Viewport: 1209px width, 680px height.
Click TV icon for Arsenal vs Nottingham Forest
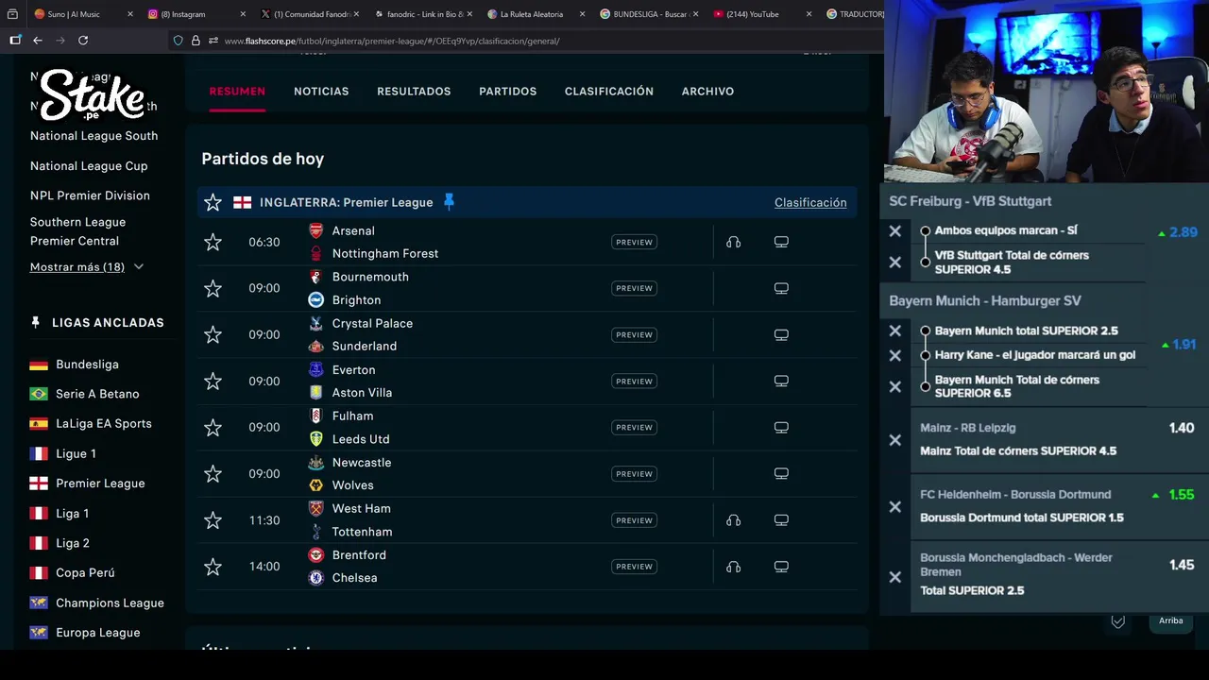[x=781, y=242]
